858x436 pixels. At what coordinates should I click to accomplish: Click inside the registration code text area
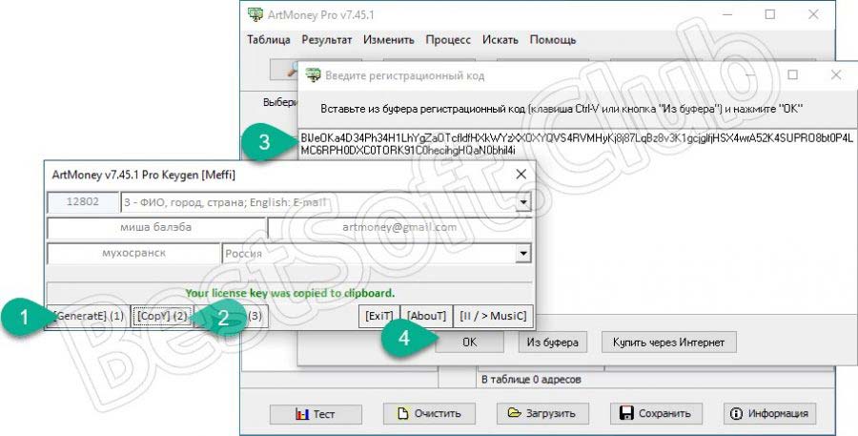point(578,219)
